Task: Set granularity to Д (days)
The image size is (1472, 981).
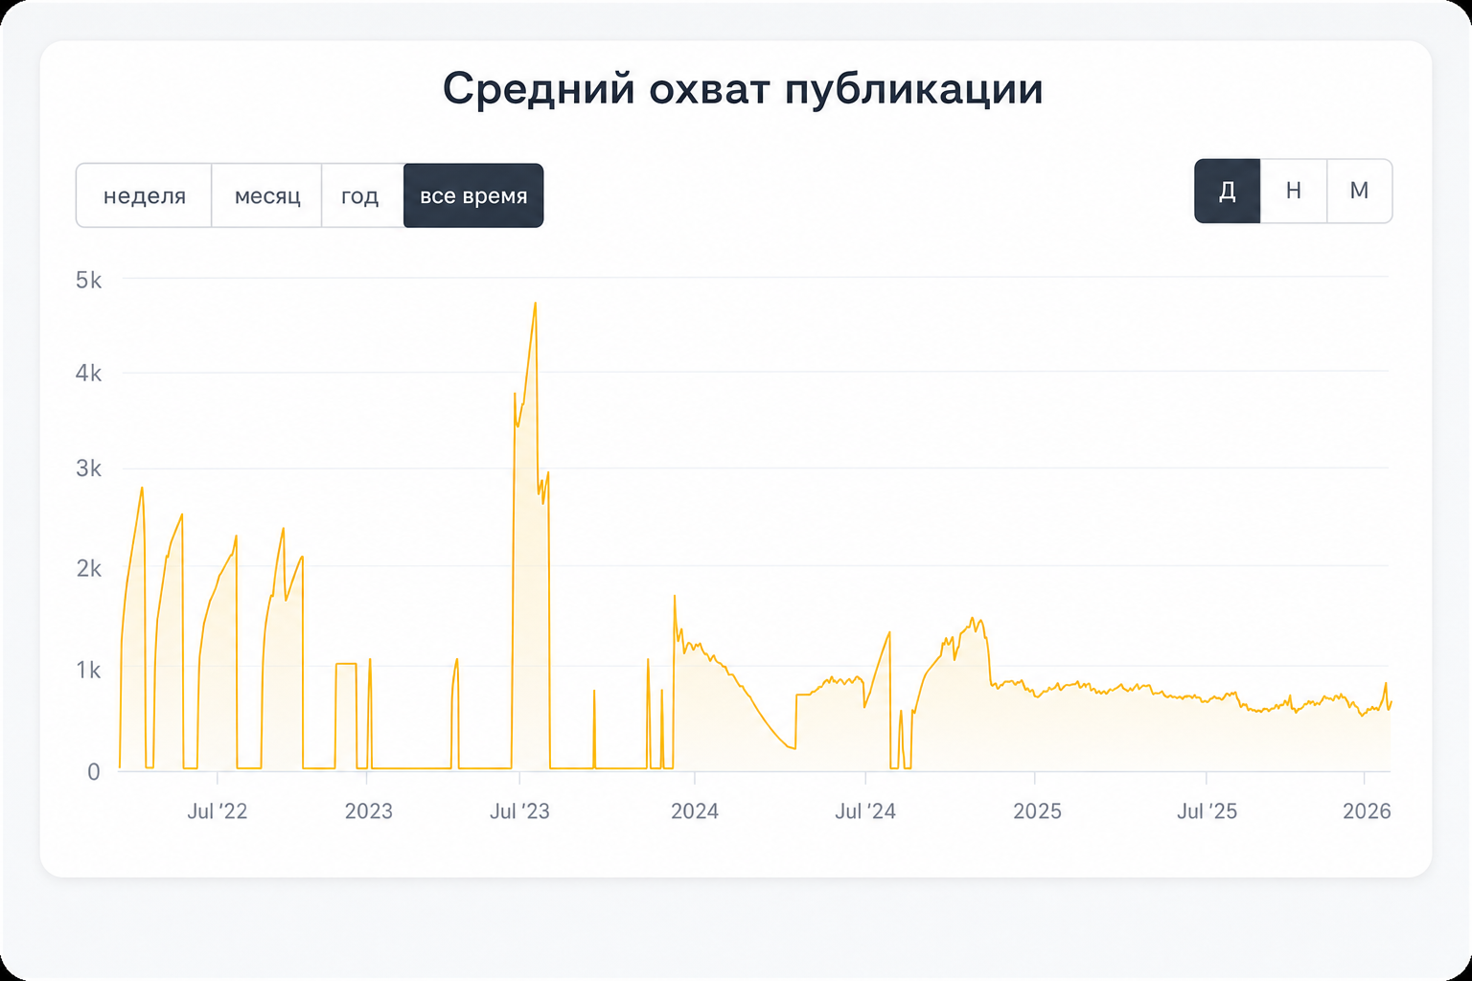Action: tap(1227, 191)
